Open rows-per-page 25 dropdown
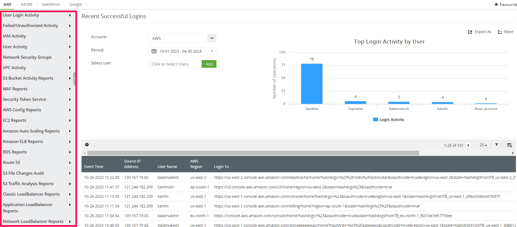Viewport: 517px width, 227px height. click(483, 145)
